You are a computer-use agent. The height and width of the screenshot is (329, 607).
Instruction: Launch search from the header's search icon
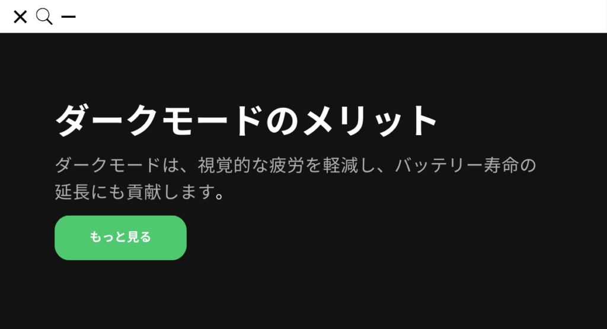tap(44, 17)
